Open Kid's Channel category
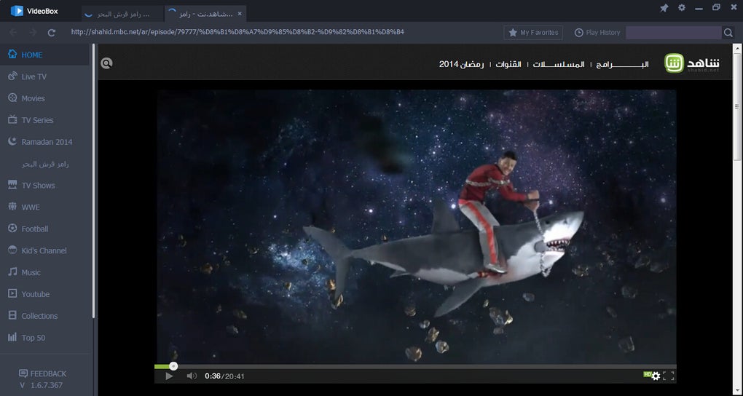 44,250
